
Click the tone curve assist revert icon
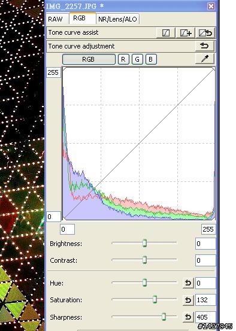[x=205, y=33]
